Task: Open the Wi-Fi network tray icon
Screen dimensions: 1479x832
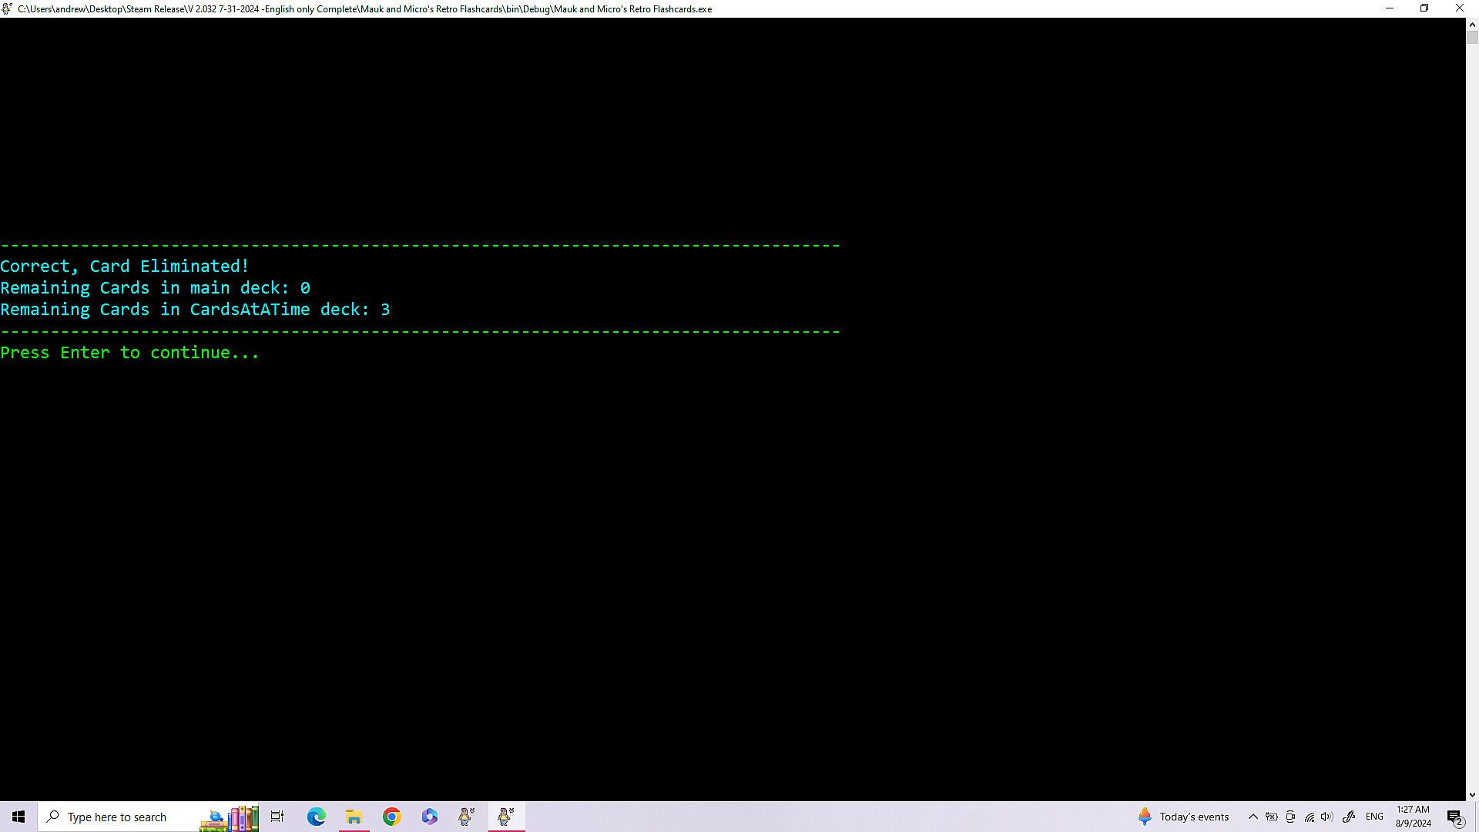Action: pyautogui.click(x=1309, y=817)
